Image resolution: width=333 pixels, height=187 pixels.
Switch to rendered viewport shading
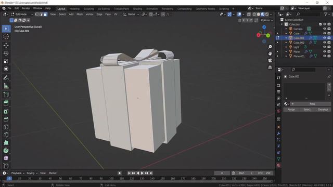pyautogui.click(x=267, y=14)
